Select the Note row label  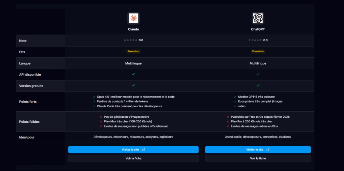[x=23, y=41]
